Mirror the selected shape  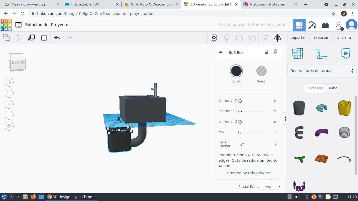(278, 38)
